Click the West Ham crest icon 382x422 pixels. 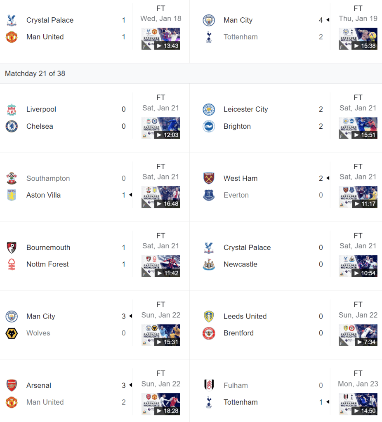tap(209, 179)
